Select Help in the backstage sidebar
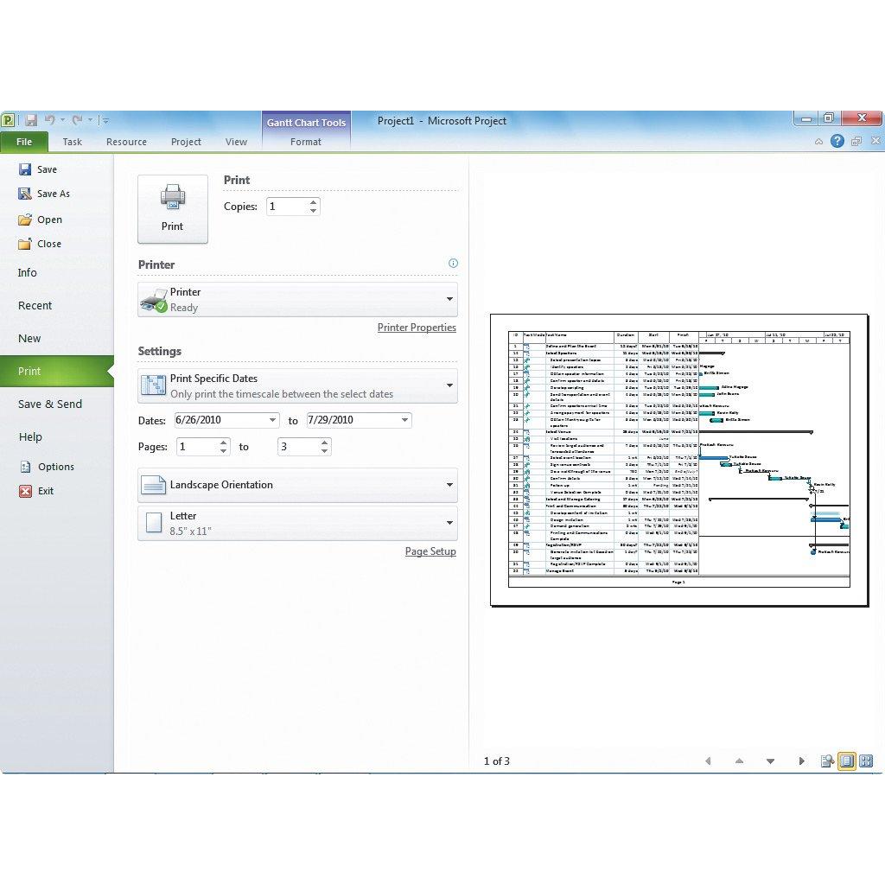This screenshot has height=885, width=885. tap(30, 436)
